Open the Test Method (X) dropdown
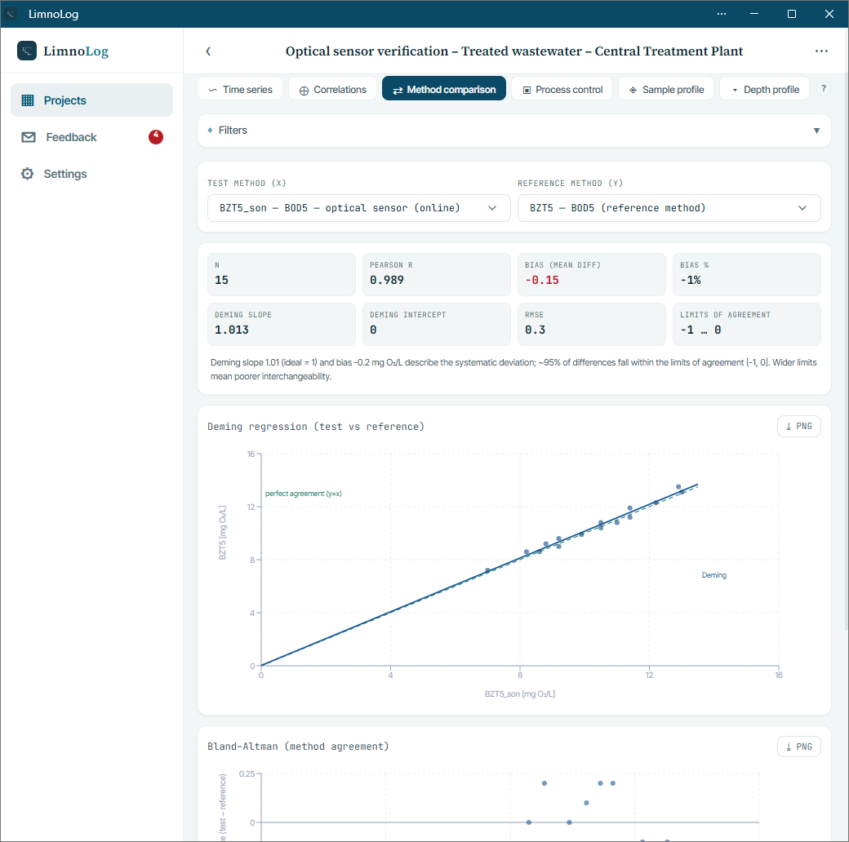Screen dimensions: 849x842 [358, 208]
